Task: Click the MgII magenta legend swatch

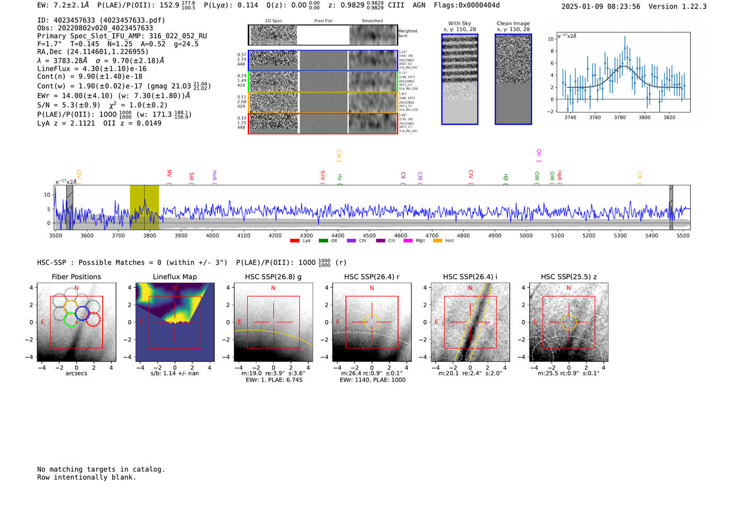Action: pyautogui.click(x=408, y=241)
